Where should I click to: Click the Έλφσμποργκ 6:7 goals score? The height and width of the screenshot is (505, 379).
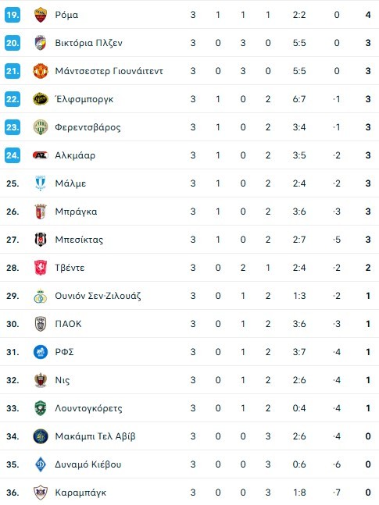point(299,99)
